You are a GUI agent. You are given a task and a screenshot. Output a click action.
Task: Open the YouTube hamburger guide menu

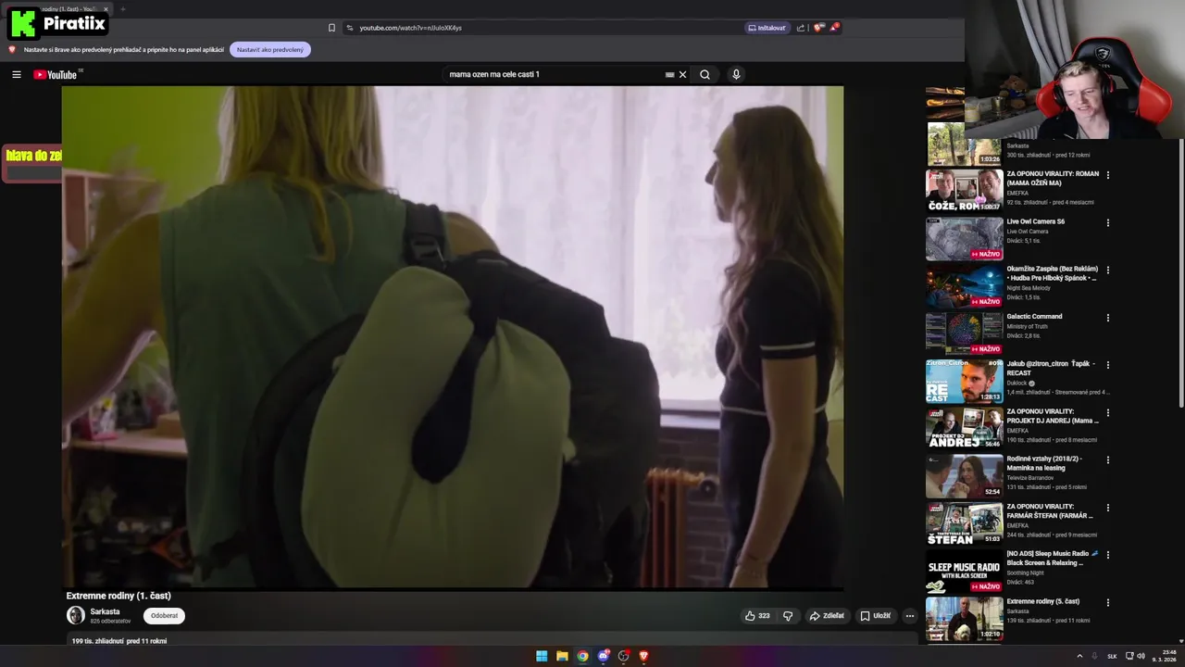tap(16, 74)
